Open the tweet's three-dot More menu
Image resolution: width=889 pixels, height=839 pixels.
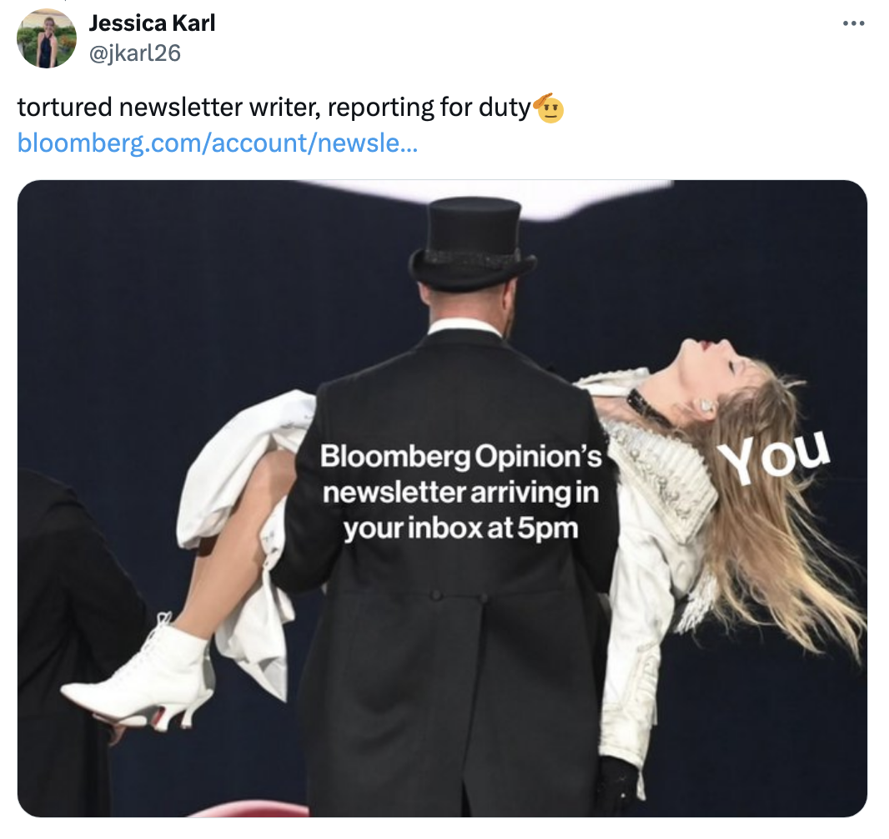coord(853,23)
